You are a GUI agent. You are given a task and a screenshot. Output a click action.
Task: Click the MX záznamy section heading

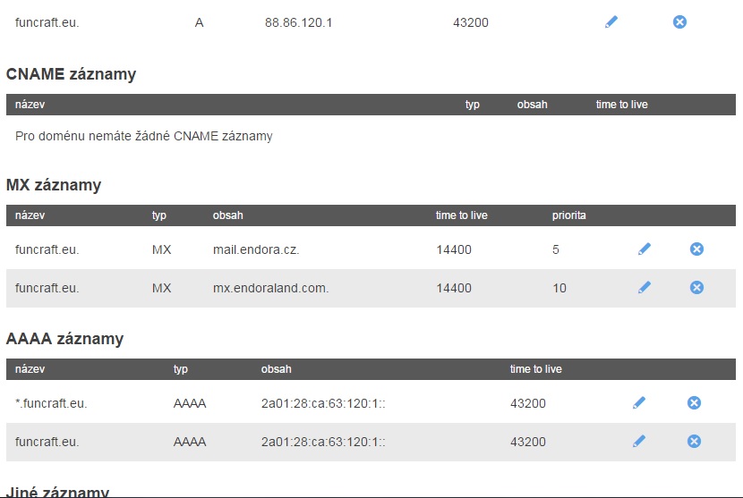pos(54,186)
